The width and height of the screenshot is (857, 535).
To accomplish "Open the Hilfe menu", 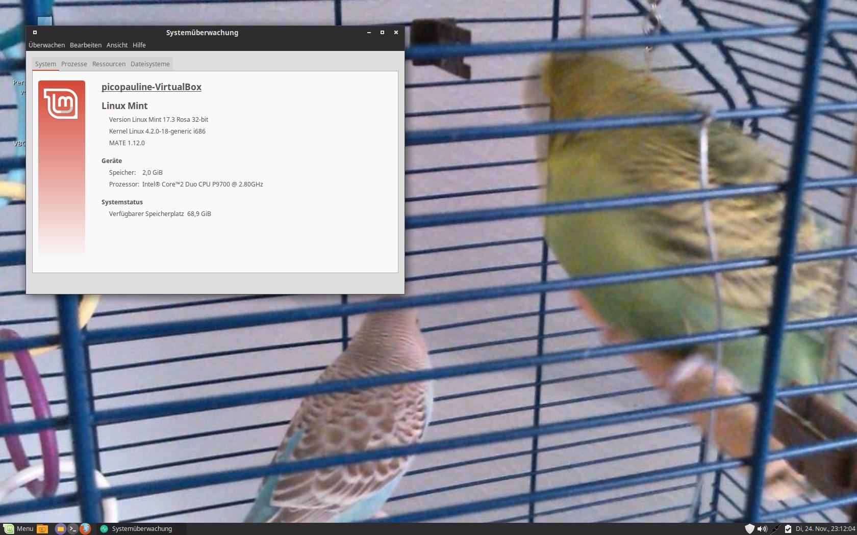I will click(139, 45).
